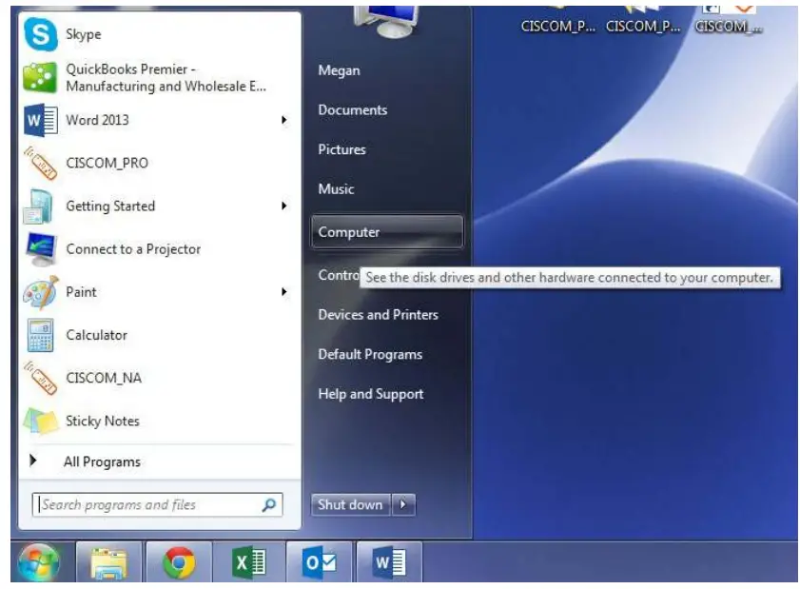Open shut down options arrow
This screenshot has width=800, height=589.
click(403, 504)
